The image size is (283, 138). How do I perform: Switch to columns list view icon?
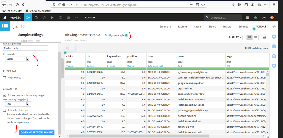[x=256, y=37]
